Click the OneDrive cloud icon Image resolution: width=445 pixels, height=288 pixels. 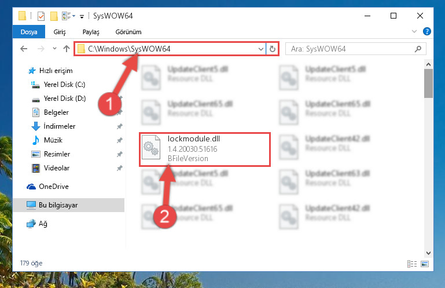(x=31, y=187)
